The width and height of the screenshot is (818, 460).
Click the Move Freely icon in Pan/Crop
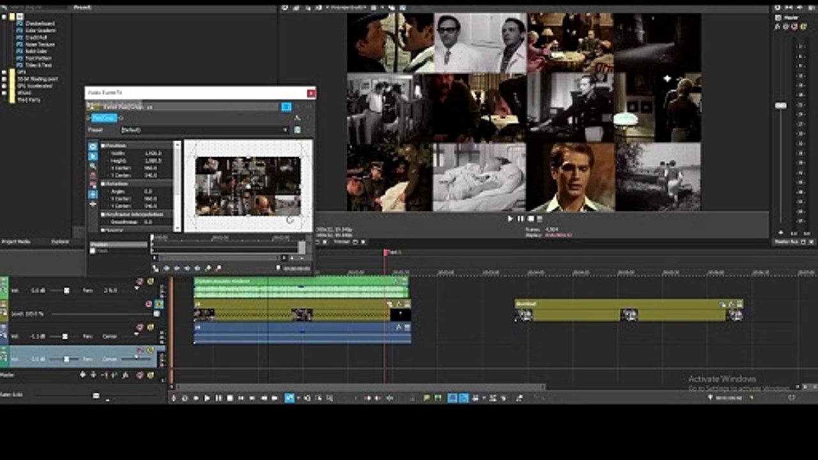point(93,204)
